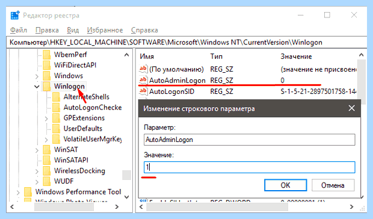Screen dimensions: 373x219
Task: Click tree pane scroll up arrow
Action: (126, 55)
